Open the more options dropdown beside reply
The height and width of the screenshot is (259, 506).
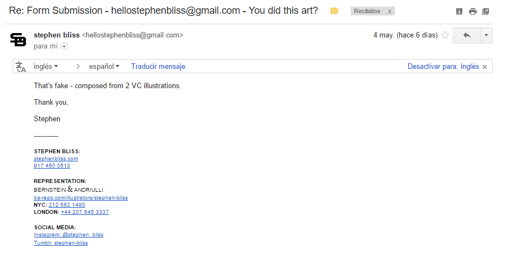(x=486, y=35)
